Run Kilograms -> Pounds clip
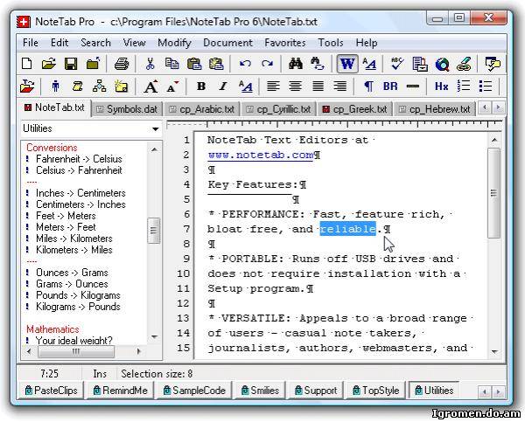This screenshot has width=525, height=422. click(78, 307)
